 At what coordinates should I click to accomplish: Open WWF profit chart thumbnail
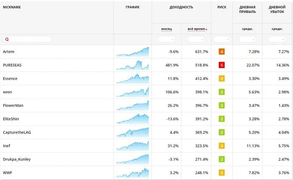[133, 173]
